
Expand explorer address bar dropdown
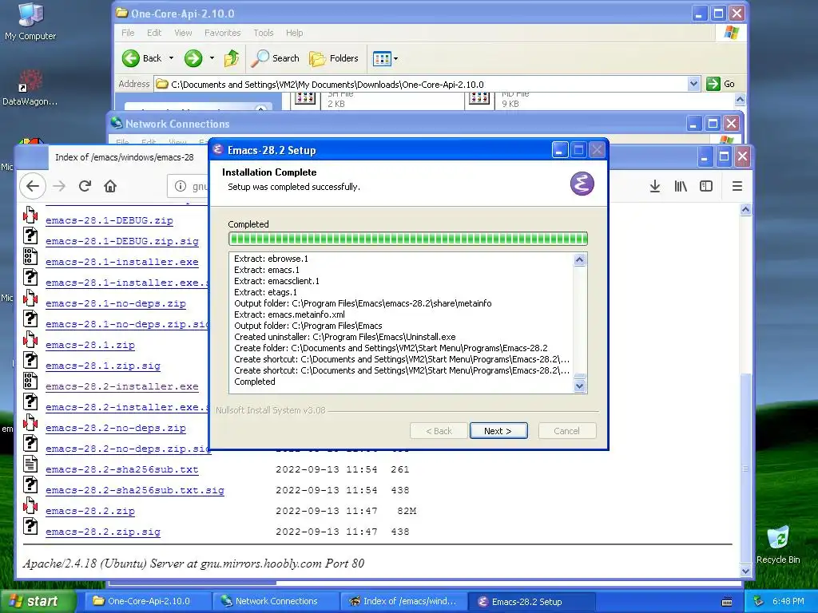pyautogui.click(x=693, y=84)
